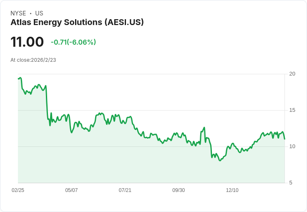Click the last data point of the price line

(x=284, y=139)
